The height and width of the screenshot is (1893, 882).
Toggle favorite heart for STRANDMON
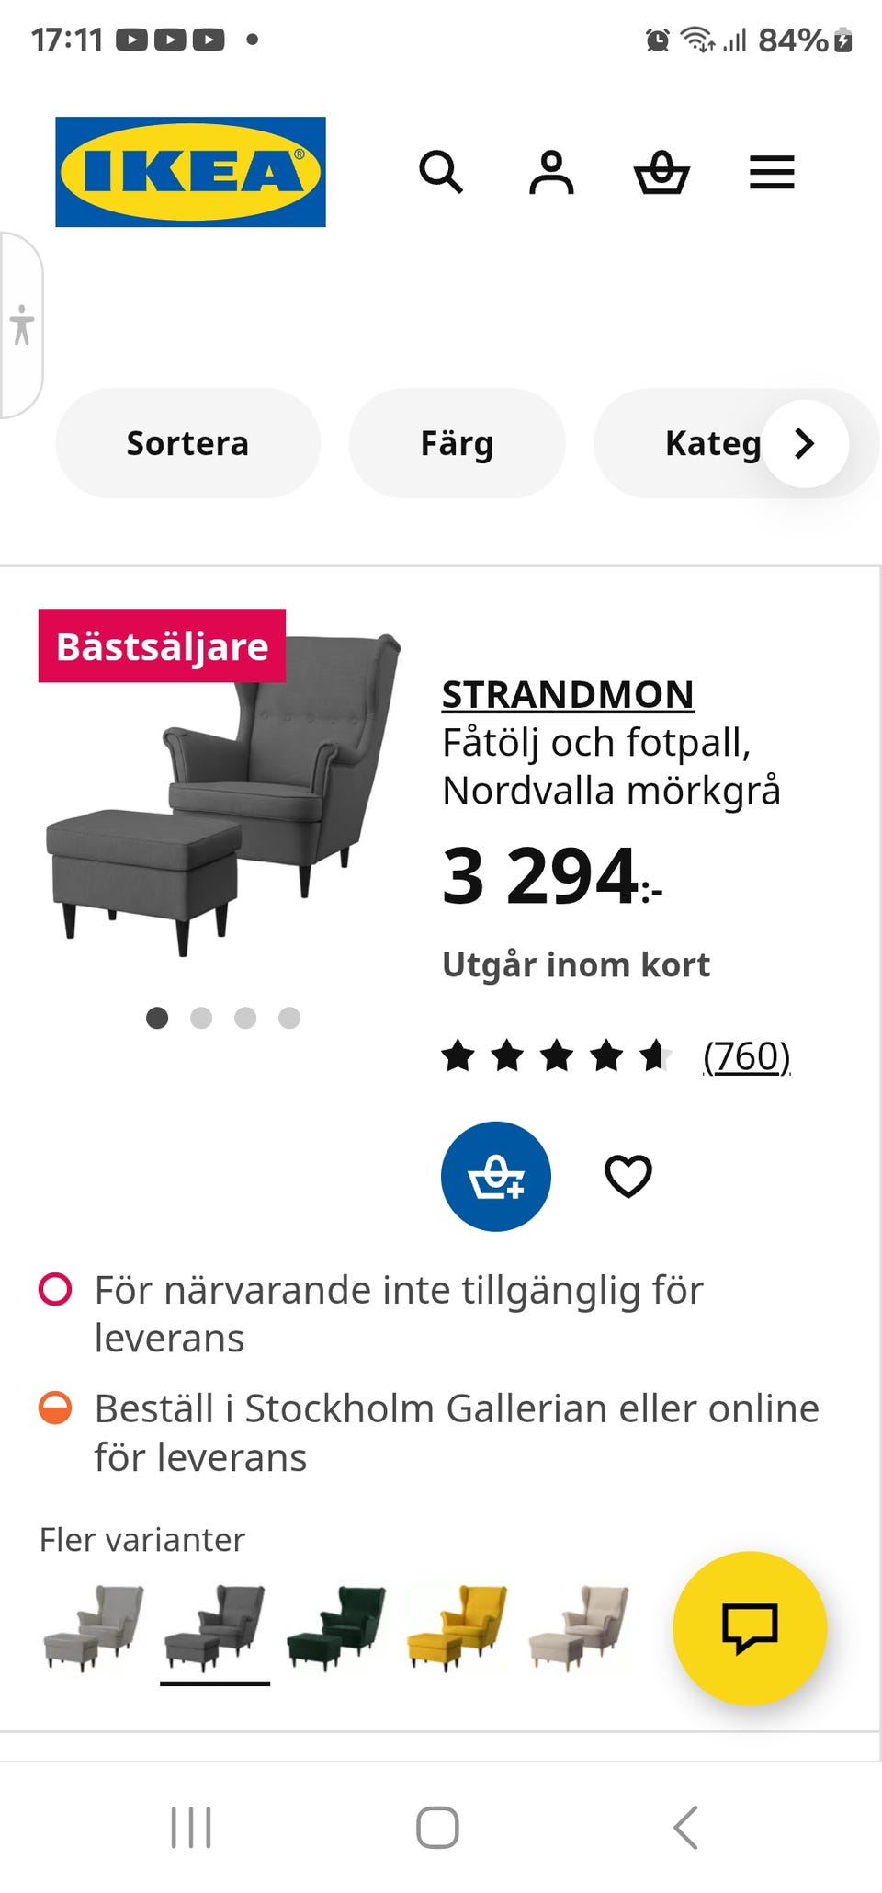[628, 1176]
